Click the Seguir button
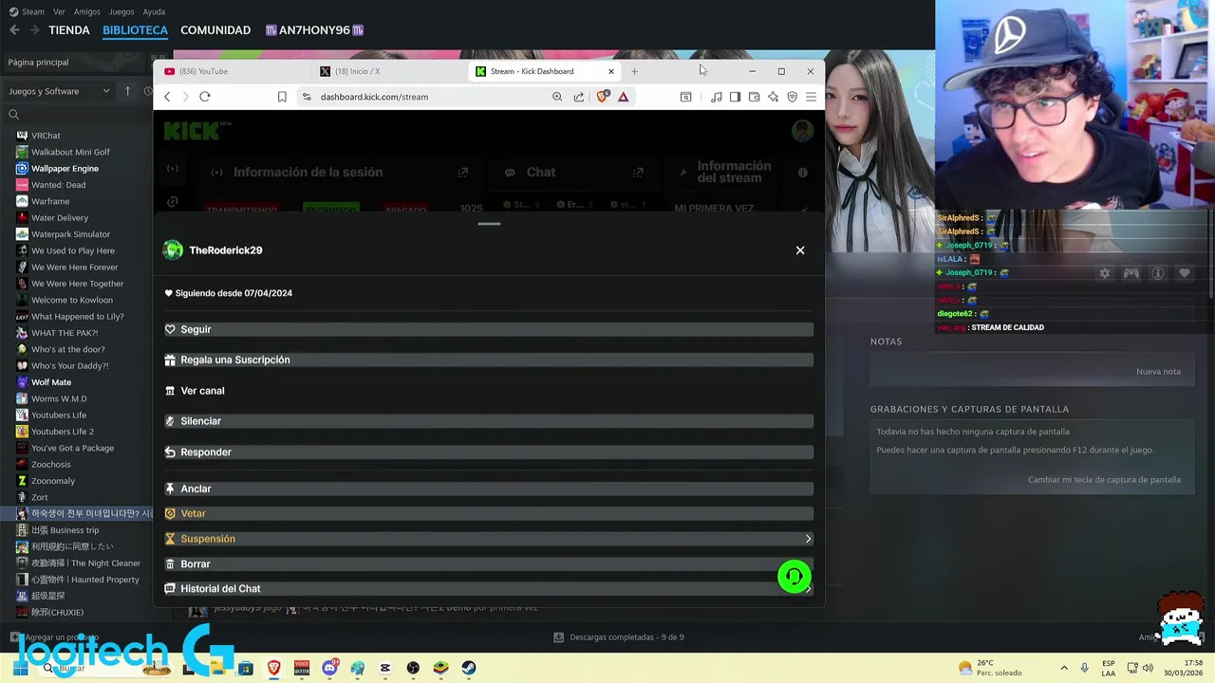Screen dimensions: 1215x683 (489, 329)
